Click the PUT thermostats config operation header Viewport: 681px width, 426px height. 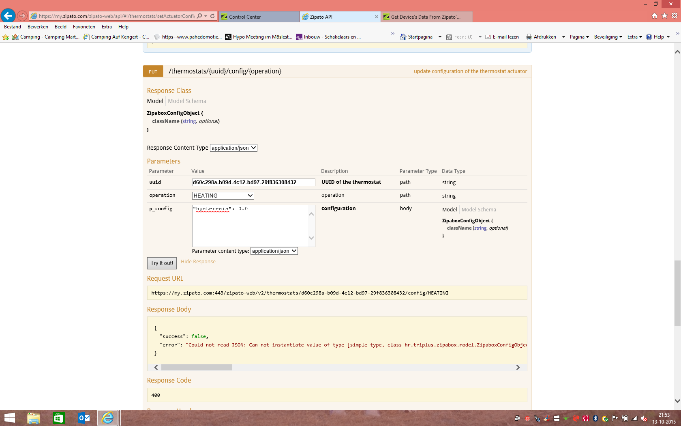pyautogui.click(x=225, y=71)
